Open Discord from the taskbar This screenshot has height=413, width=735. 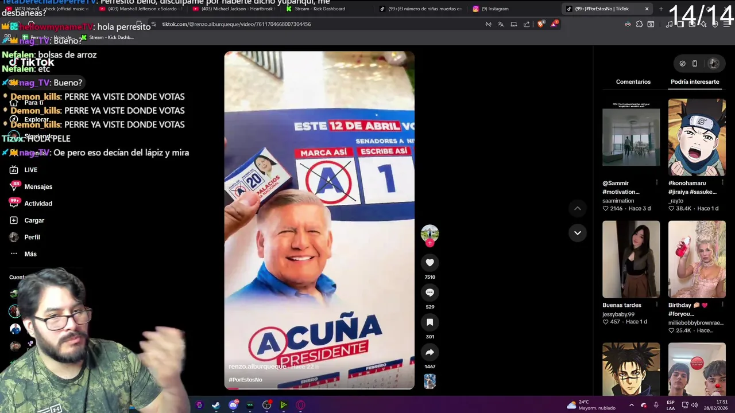click(233, 405)
